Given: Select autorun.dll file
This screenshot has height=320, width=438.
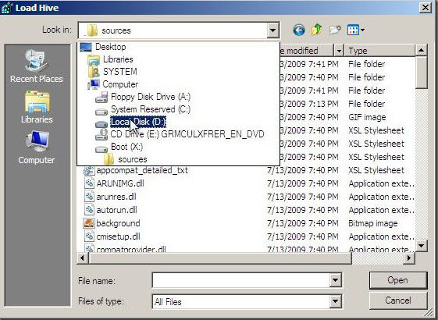Looking at the screenshot, I should 117,210.
